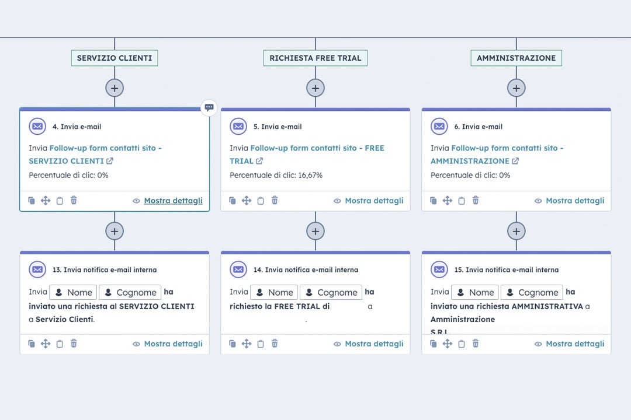Add action below SERVIZIO CLIENTI branch label

point(115,88)
